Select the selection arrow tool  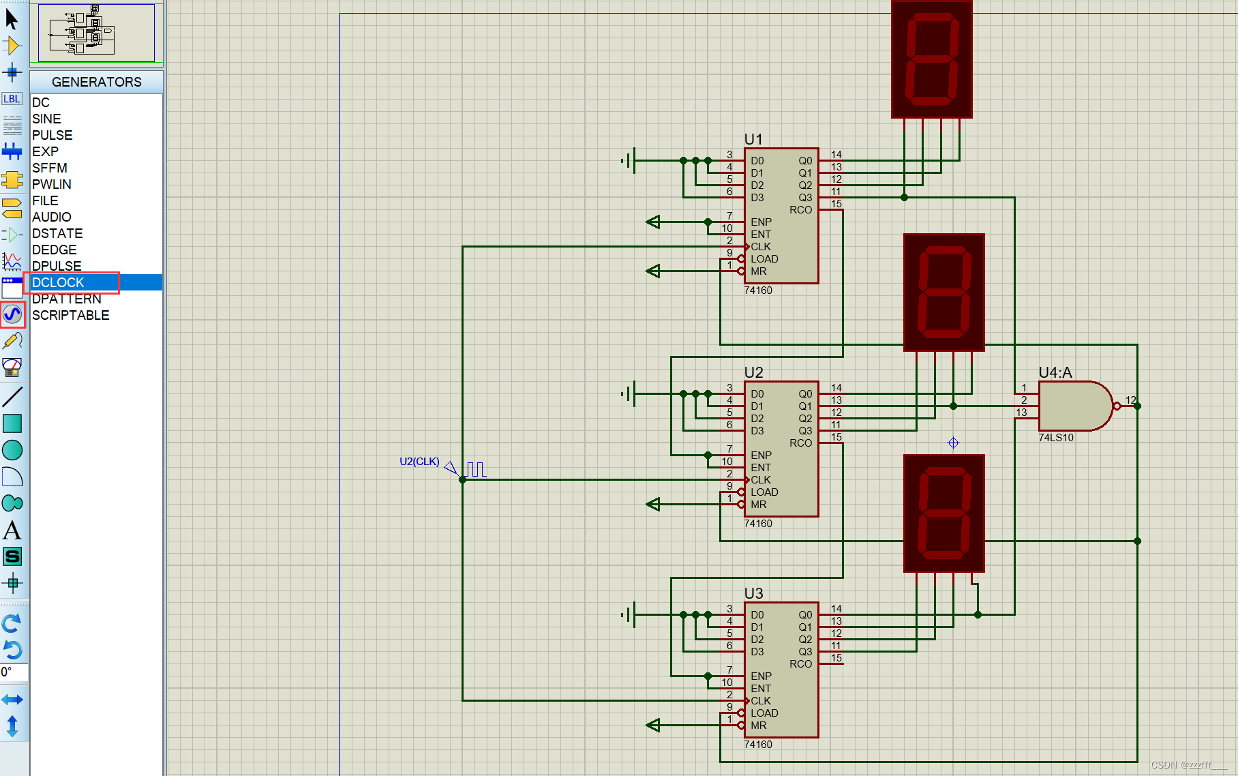coord(12,19)
